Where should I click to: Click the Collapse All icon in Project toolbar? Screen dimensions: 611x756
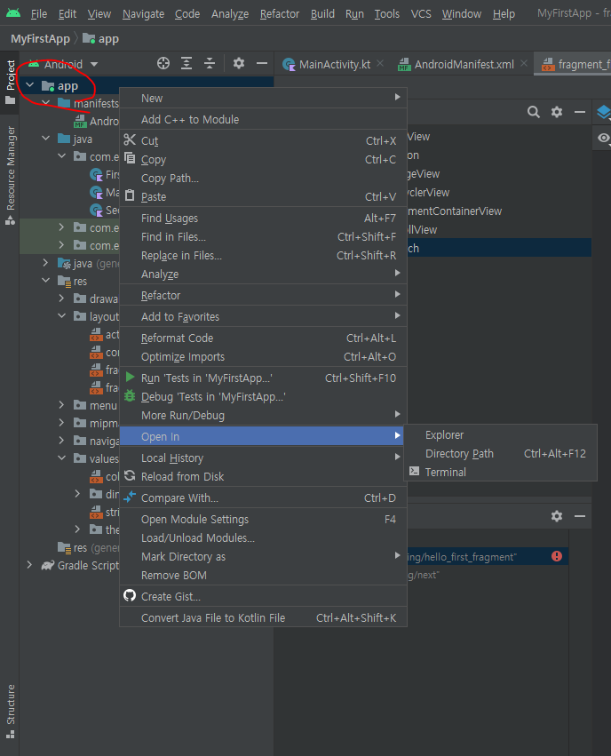click(x=210, y=63)
